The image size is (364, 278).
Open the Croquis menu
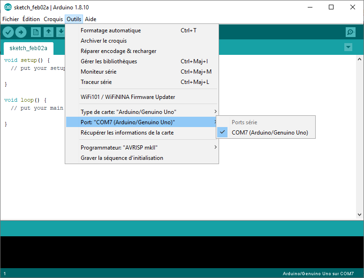pos(53,19)
